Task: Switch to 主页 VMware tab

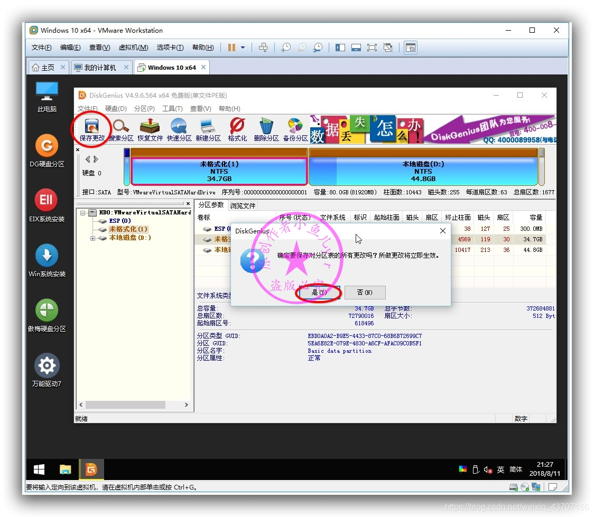Action: point(48,68)
